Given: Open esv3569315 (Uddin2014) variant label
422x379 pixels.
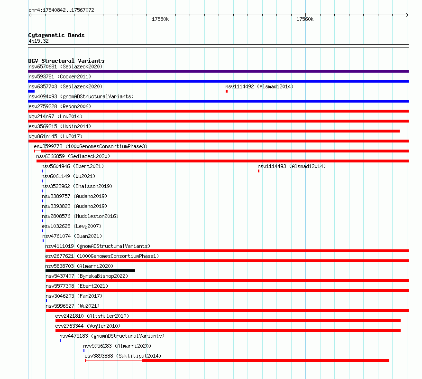Looking at the screenshot, I should [60, 126].
